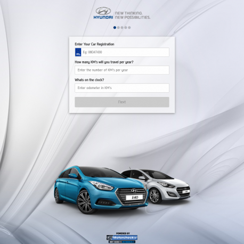Click the blue Hyundai i40 car image
Image resolution: width=244 pixels, height=244 pixels.
click(101, 189)
